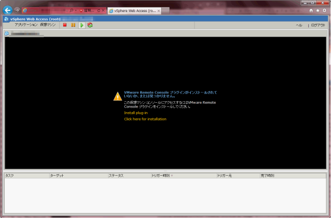Sort by the トリガー元 column header
This screenshot has height=218, width=331.
coord(238,176)
